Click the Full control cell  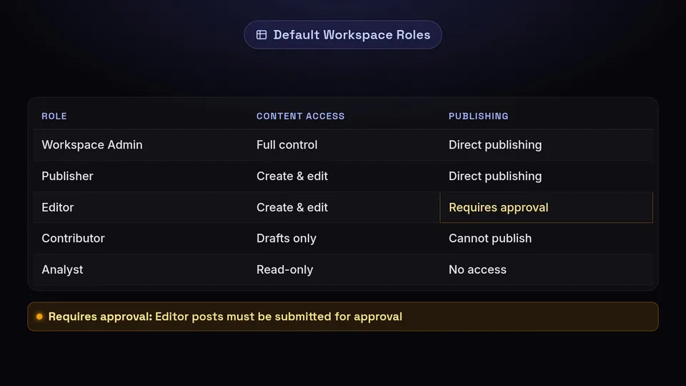(287, 145)
